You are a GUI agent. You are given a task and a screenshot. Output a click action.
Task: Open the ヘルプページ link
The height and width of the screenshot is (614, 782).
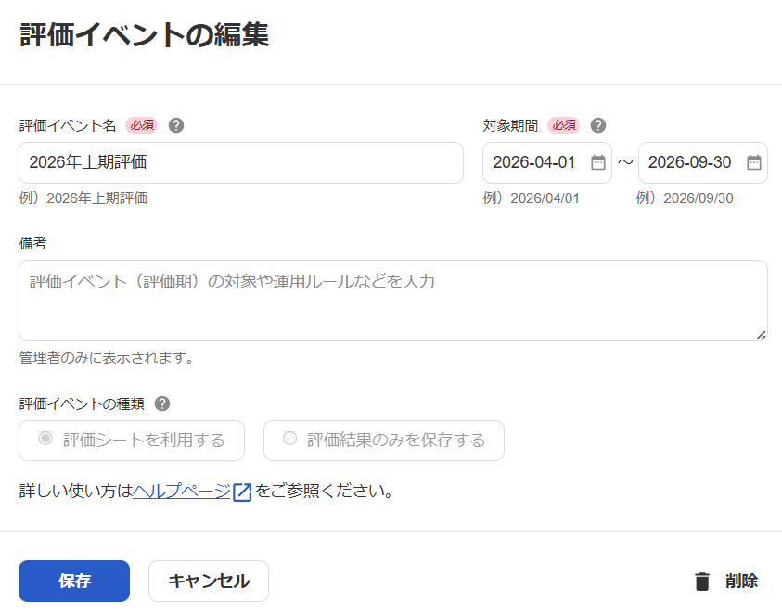point(182,492)
